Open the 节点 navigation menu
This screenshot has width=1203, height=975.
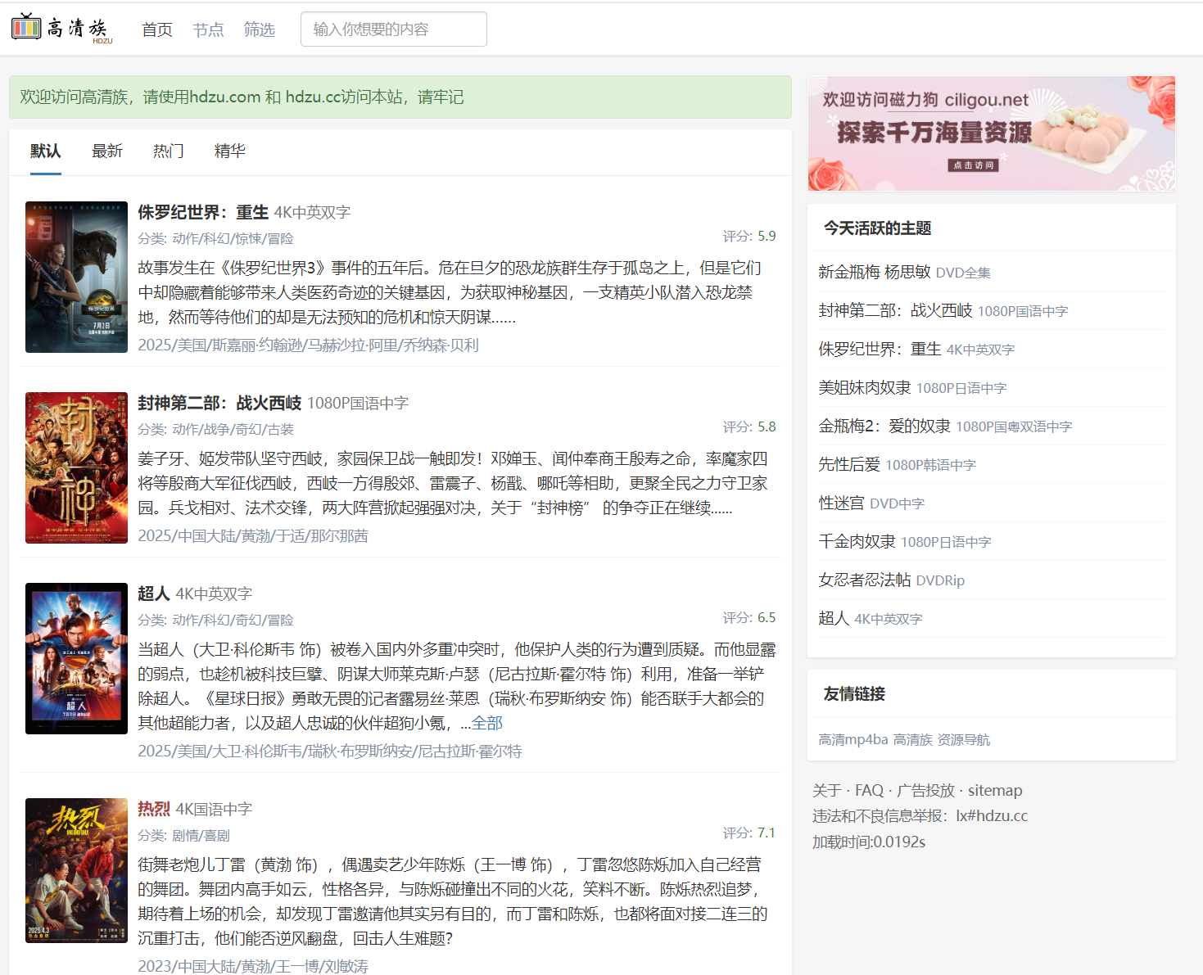click(207, 29)
